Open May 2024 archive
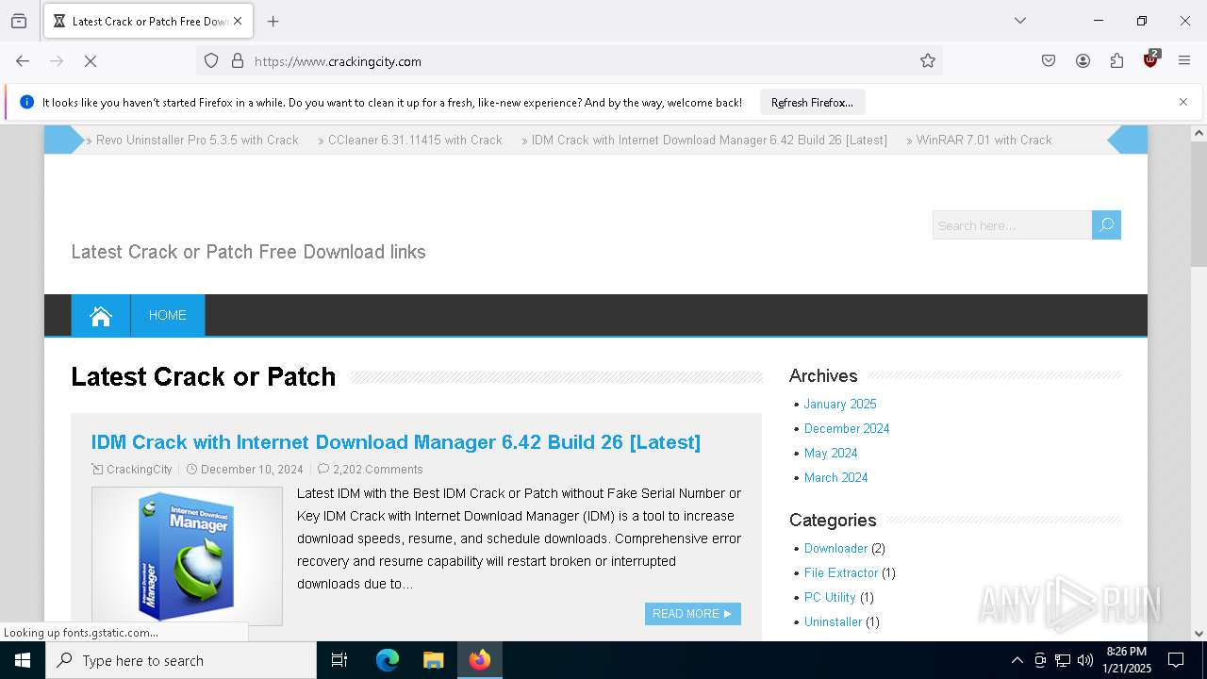The width and height of the screenshot is (1207, 679). pos(831,453)
